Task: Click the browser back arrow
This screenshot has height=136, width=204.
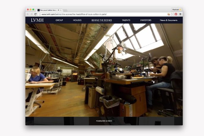Action: (28, 14)
